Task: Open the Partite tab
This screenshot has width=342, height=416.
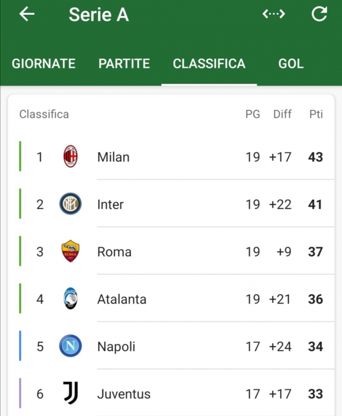Action: pos(124,64)
